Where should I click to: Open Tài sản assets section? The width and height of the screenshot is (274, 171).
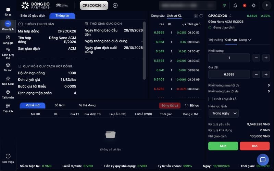click(x=8, y=67)
